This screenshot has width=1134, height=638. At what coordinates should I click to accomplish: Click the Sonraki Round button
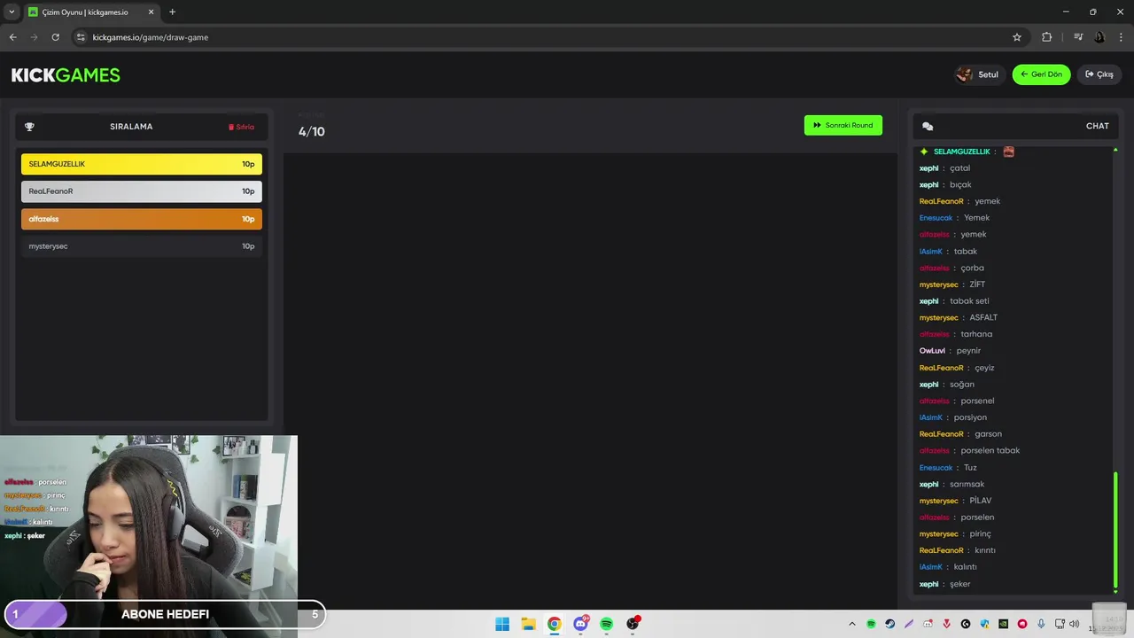coord(843,125)
